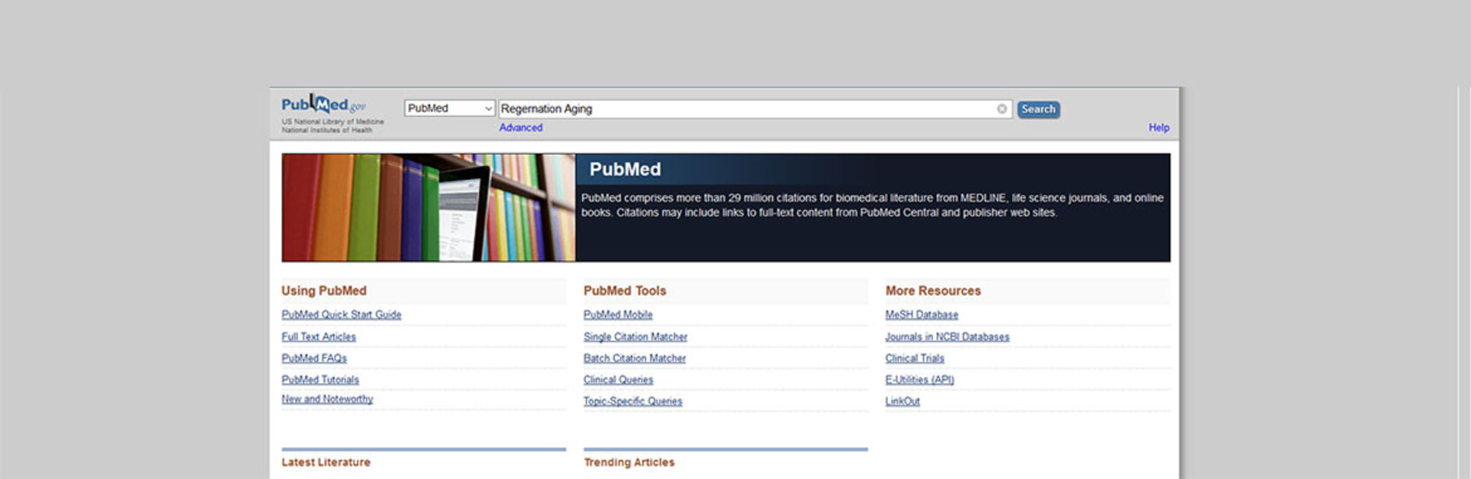The width and height of the screenshot is (1471, 479).
Task: Open Journals in NCBI Databases
Action: (x=947, y=337)
